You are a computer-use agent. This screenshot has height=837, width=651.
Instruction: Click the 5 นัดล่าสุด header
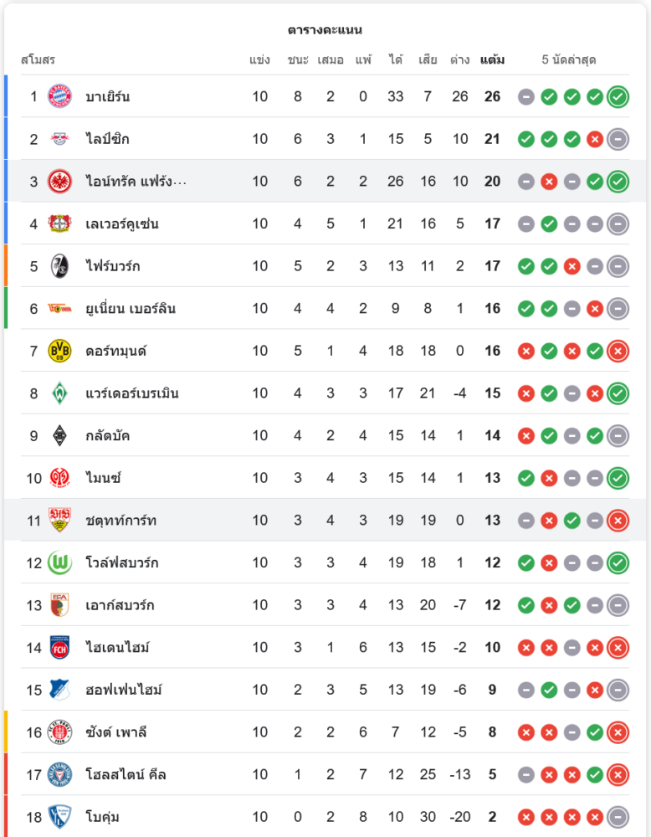point(569,60)
